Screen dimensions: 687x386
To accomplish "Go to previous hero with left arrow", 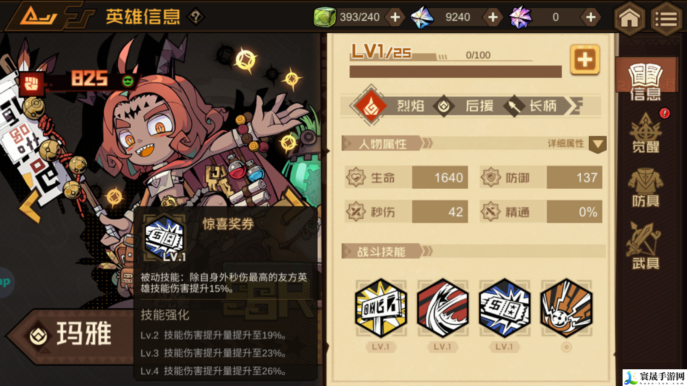I will [30, 207].
